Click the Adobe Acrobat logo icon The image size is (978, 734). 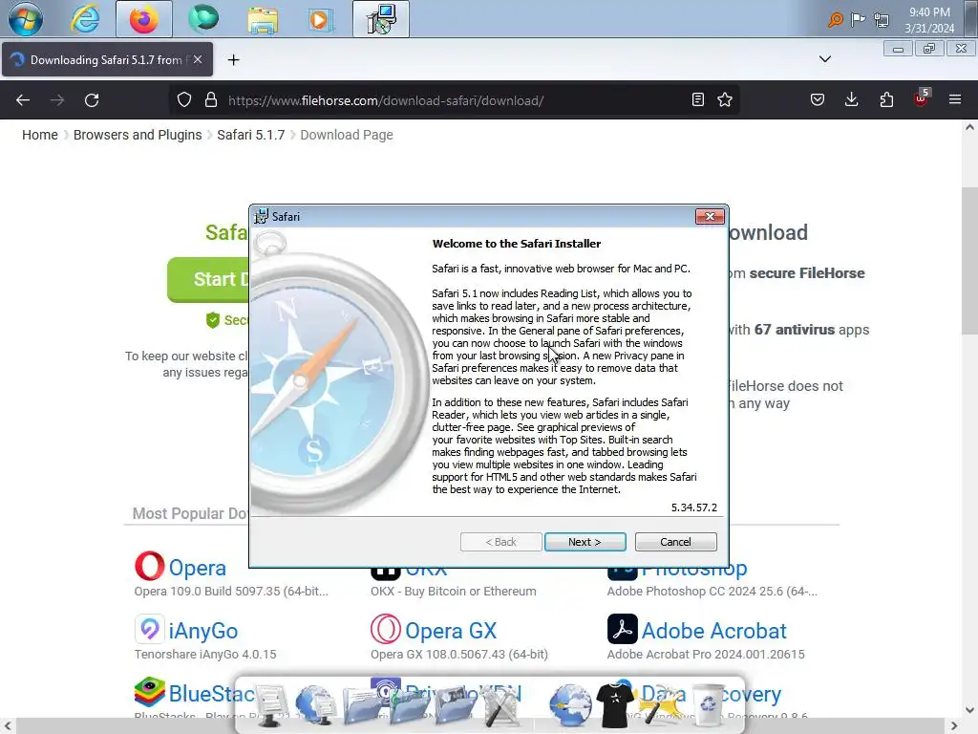(623, 629)
